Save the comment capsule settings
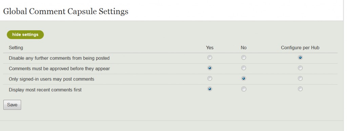Viewport: 347px width, 131px height. point(12,105)
